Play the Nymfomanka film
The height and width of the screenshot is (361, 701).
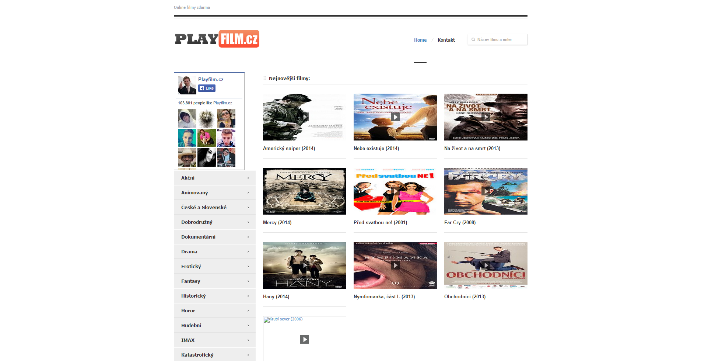(x=395, y=265)
